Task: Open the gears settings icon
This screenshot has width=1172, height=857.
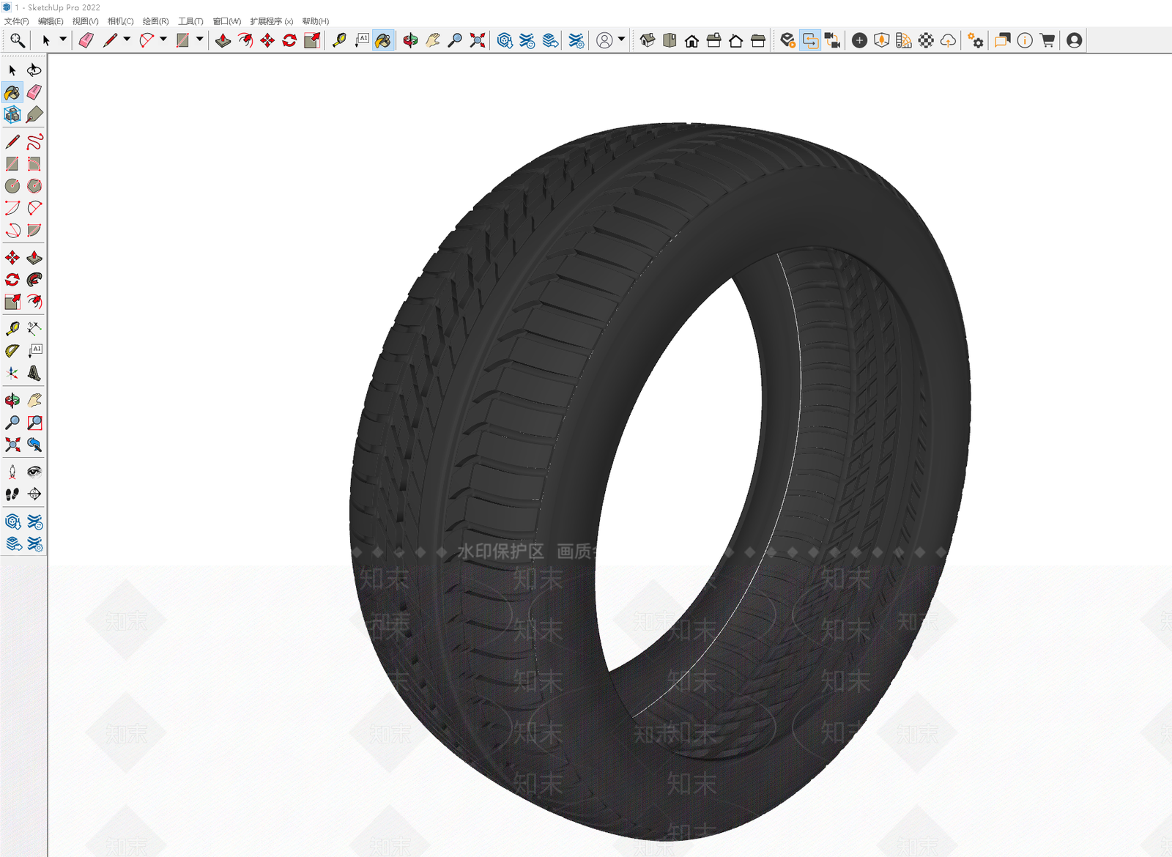Action: (x=976, y=40)
